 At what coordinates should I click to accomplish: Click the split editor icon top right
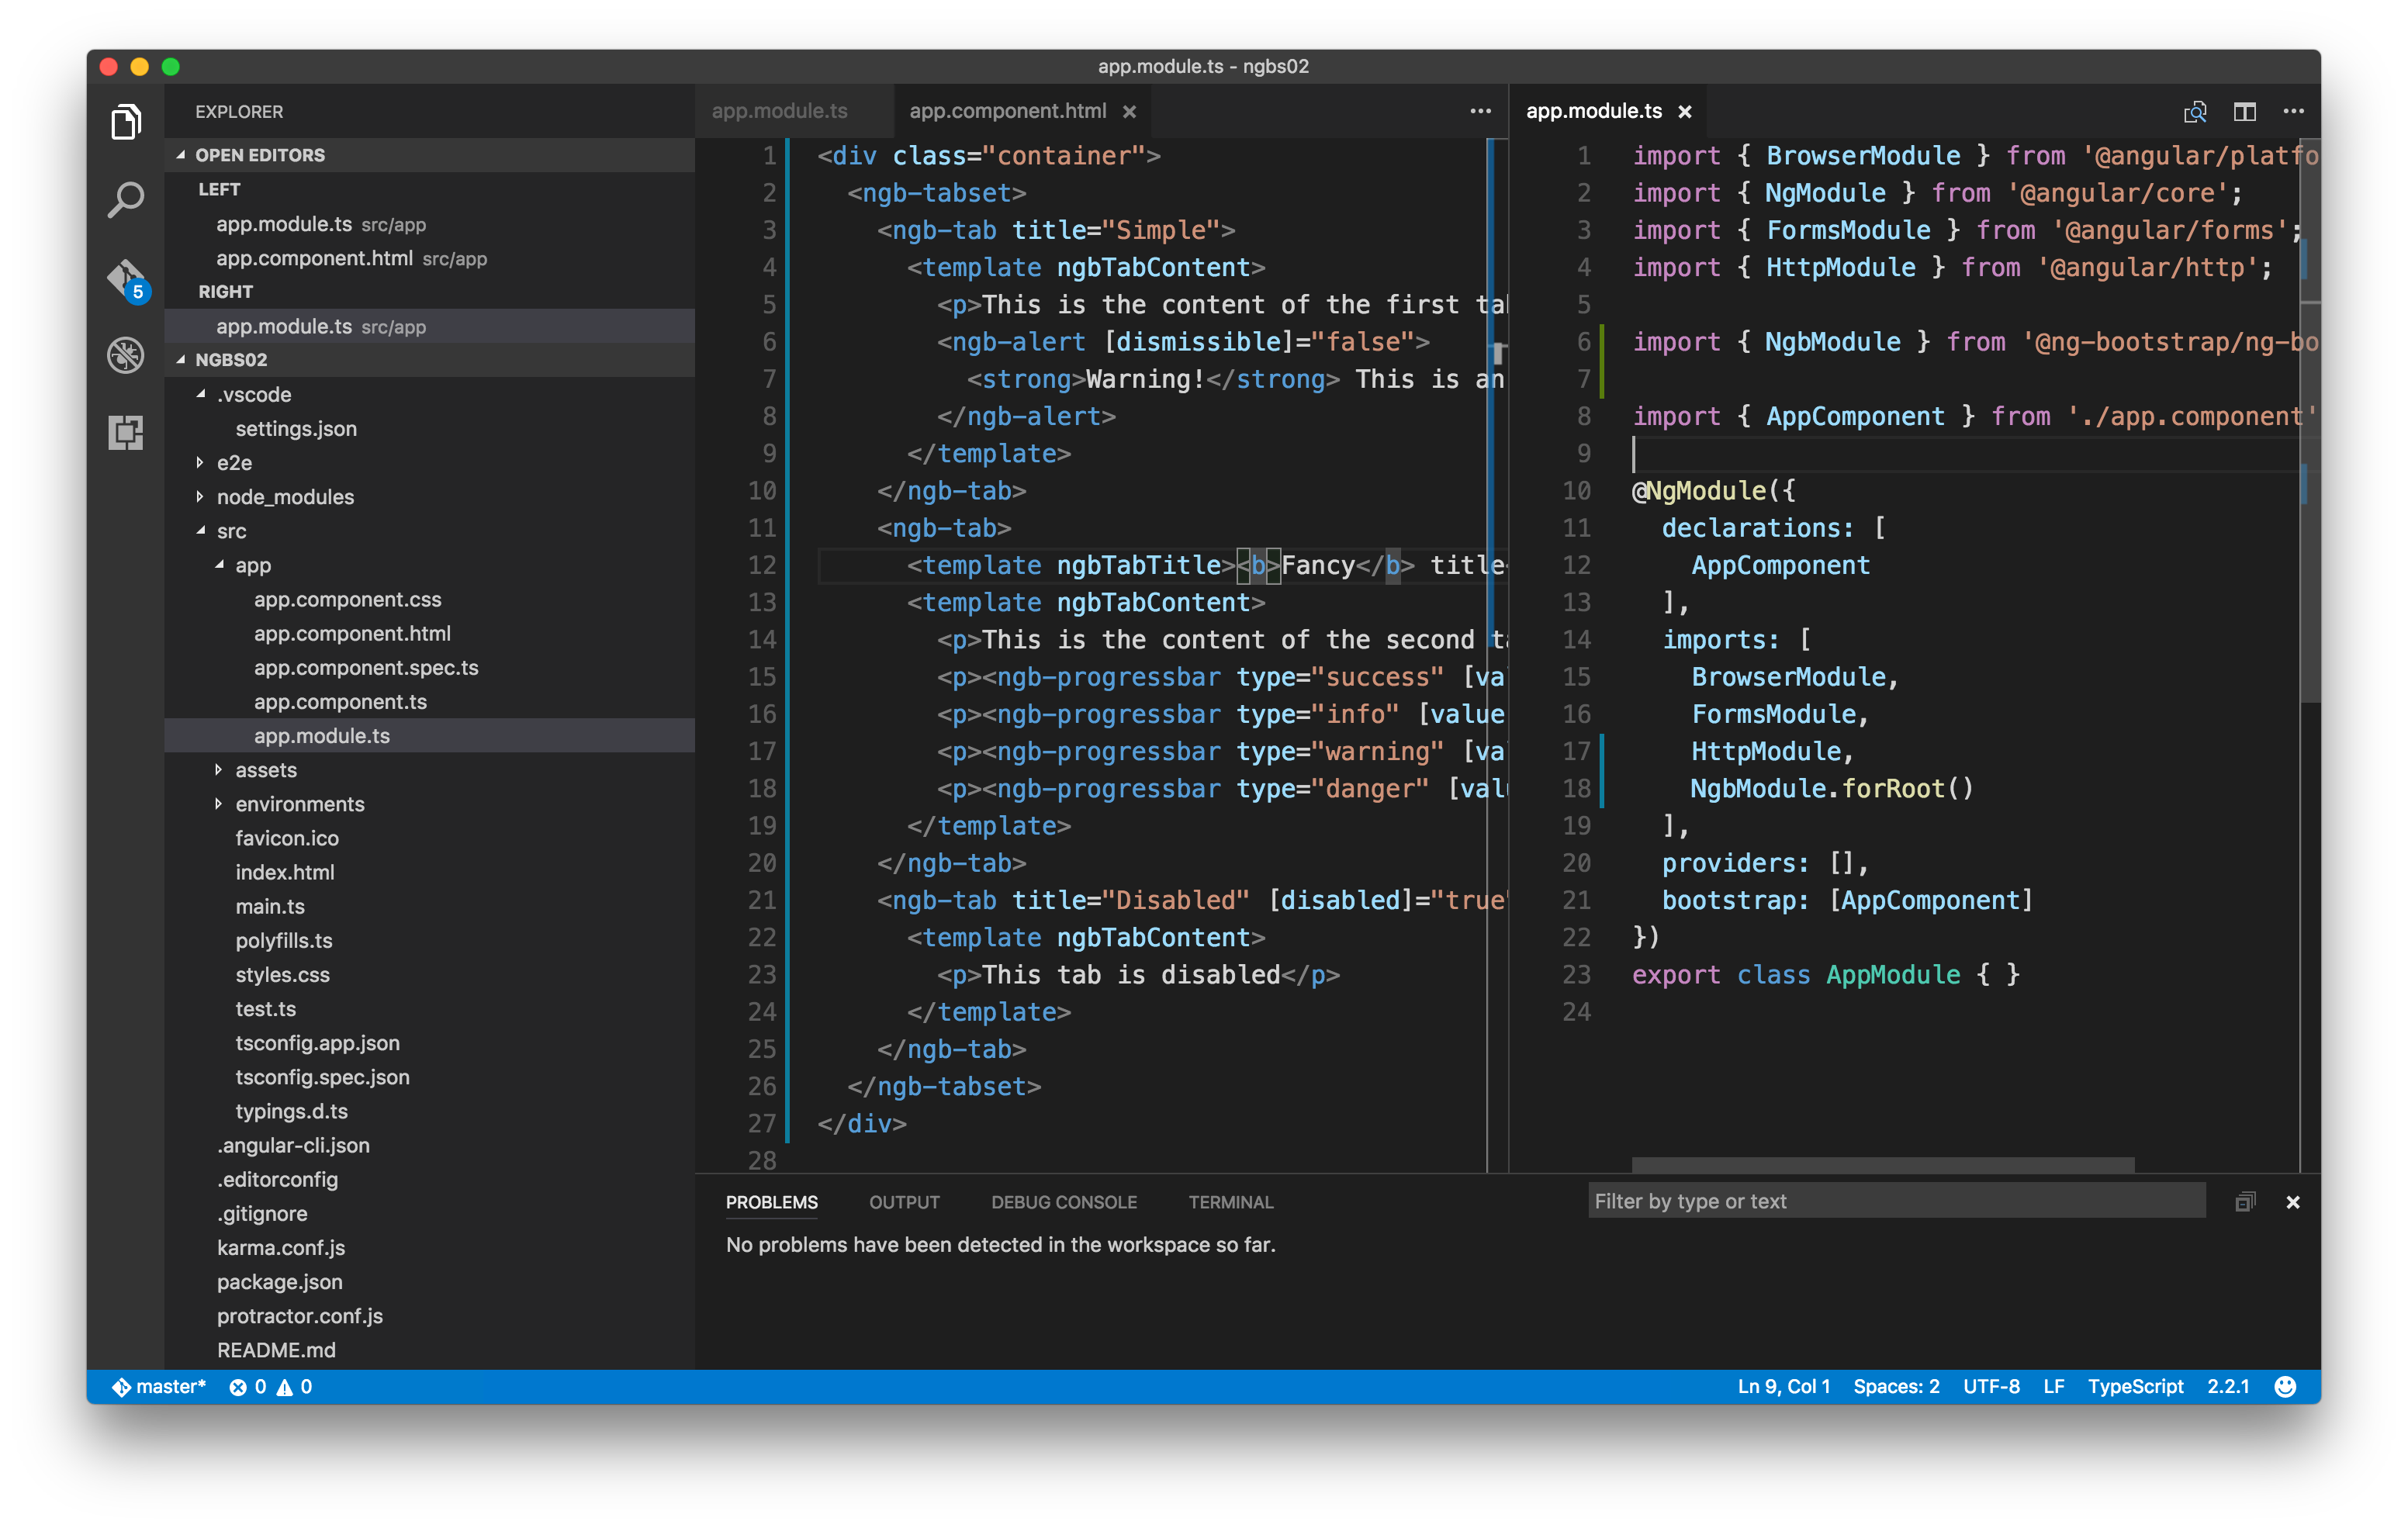click(x=2244, y=111)
